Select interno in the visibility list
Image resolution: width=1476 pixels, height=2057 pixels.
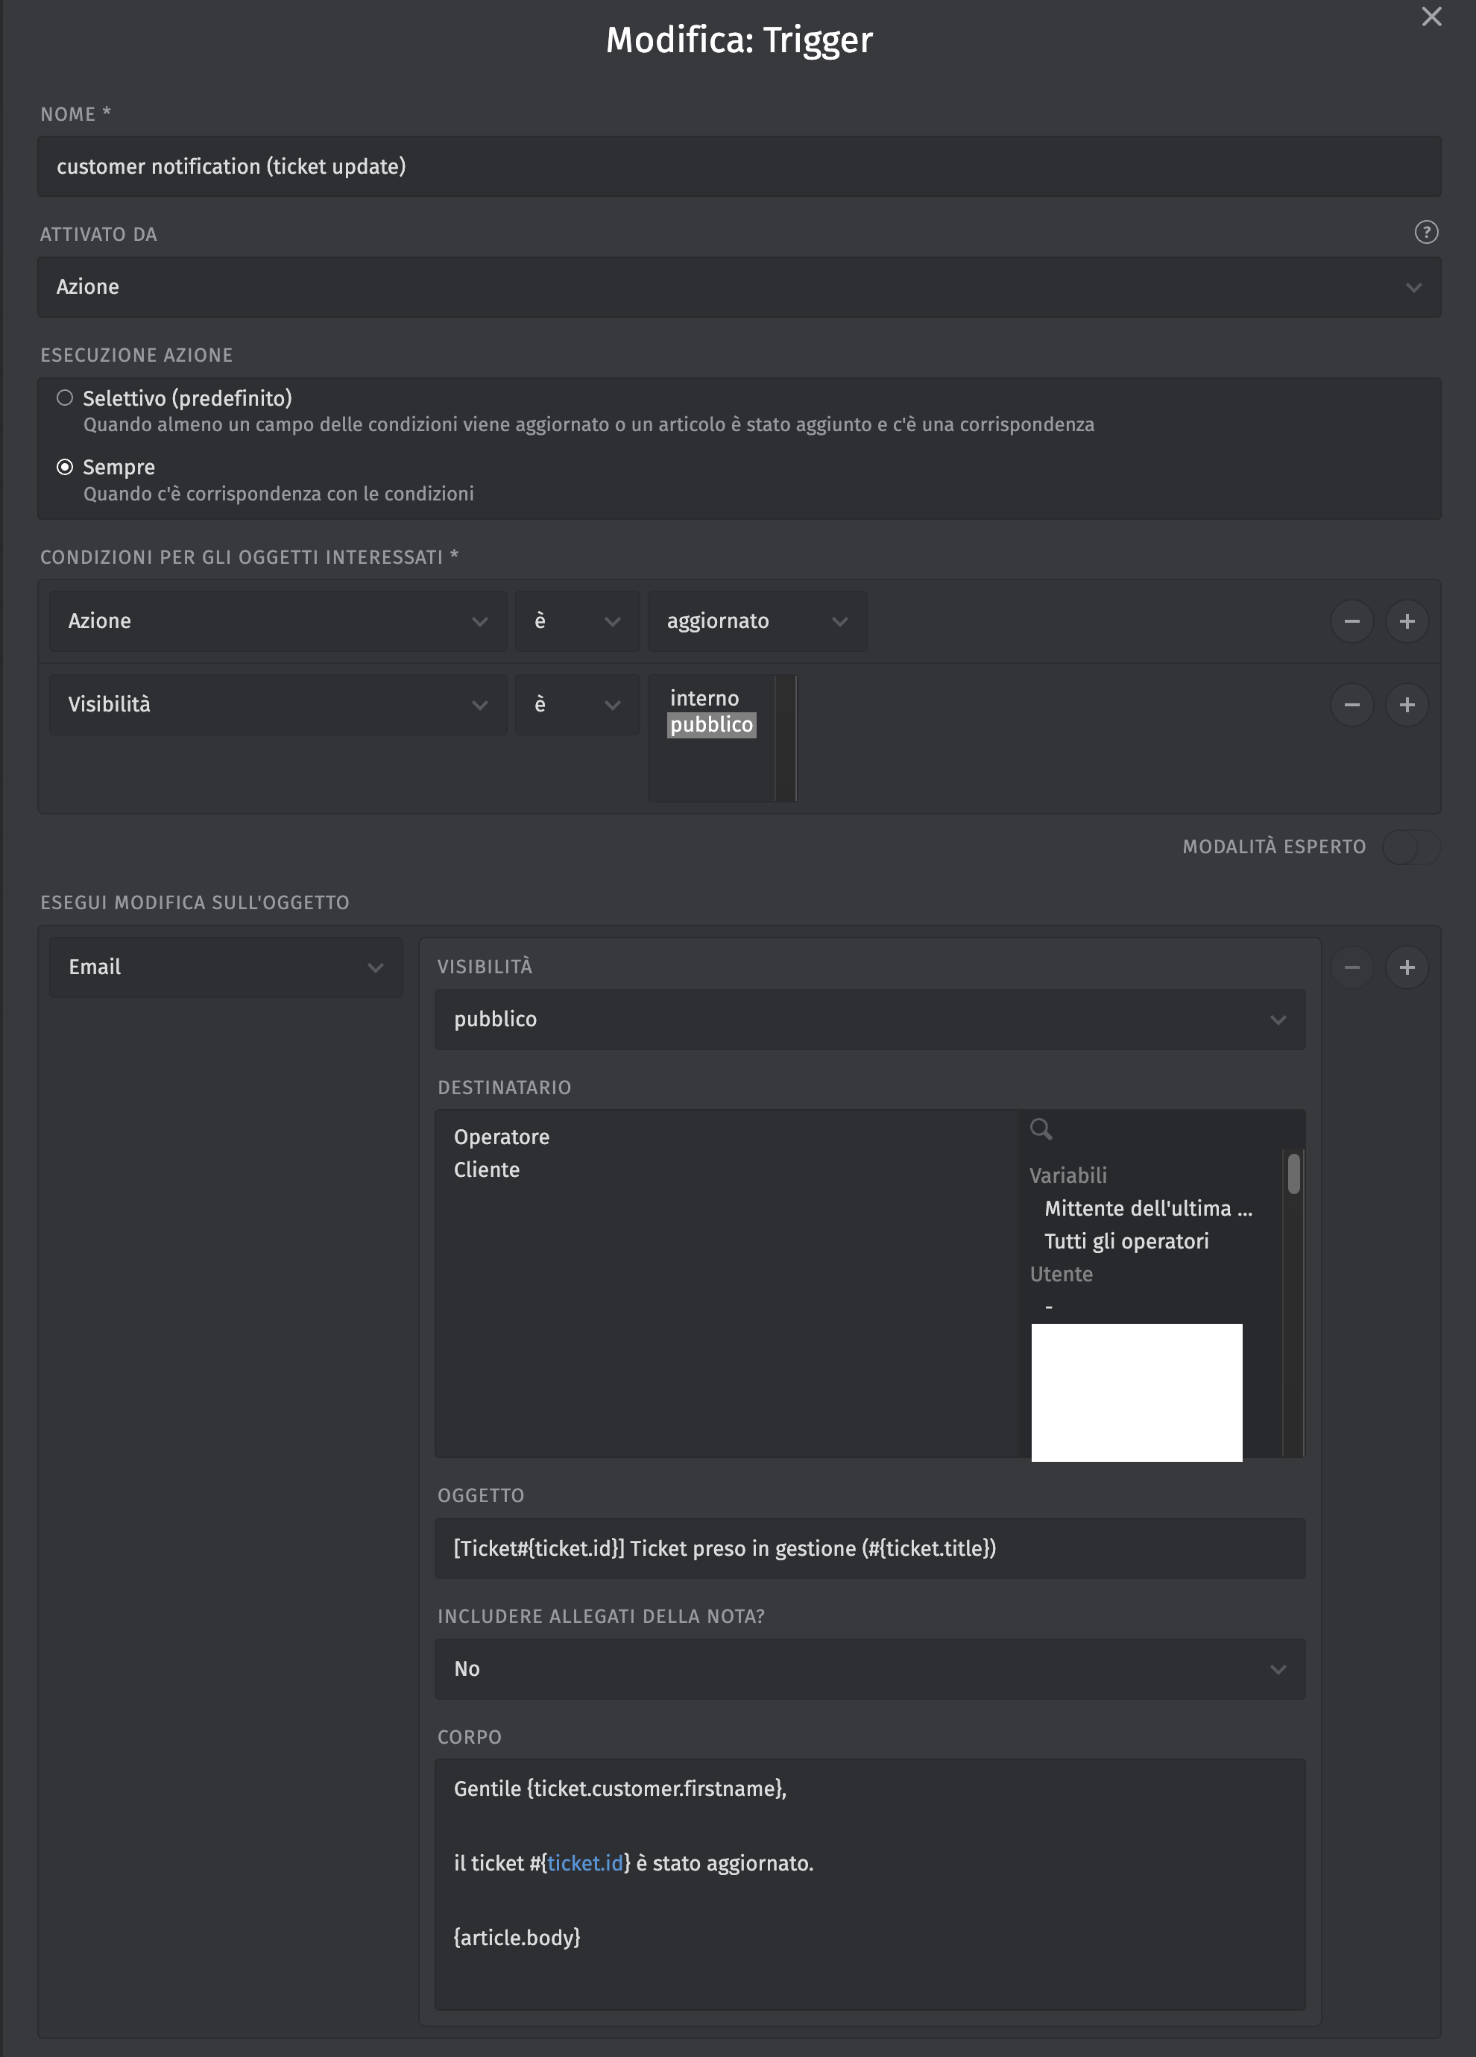click(x=704, y=698)
